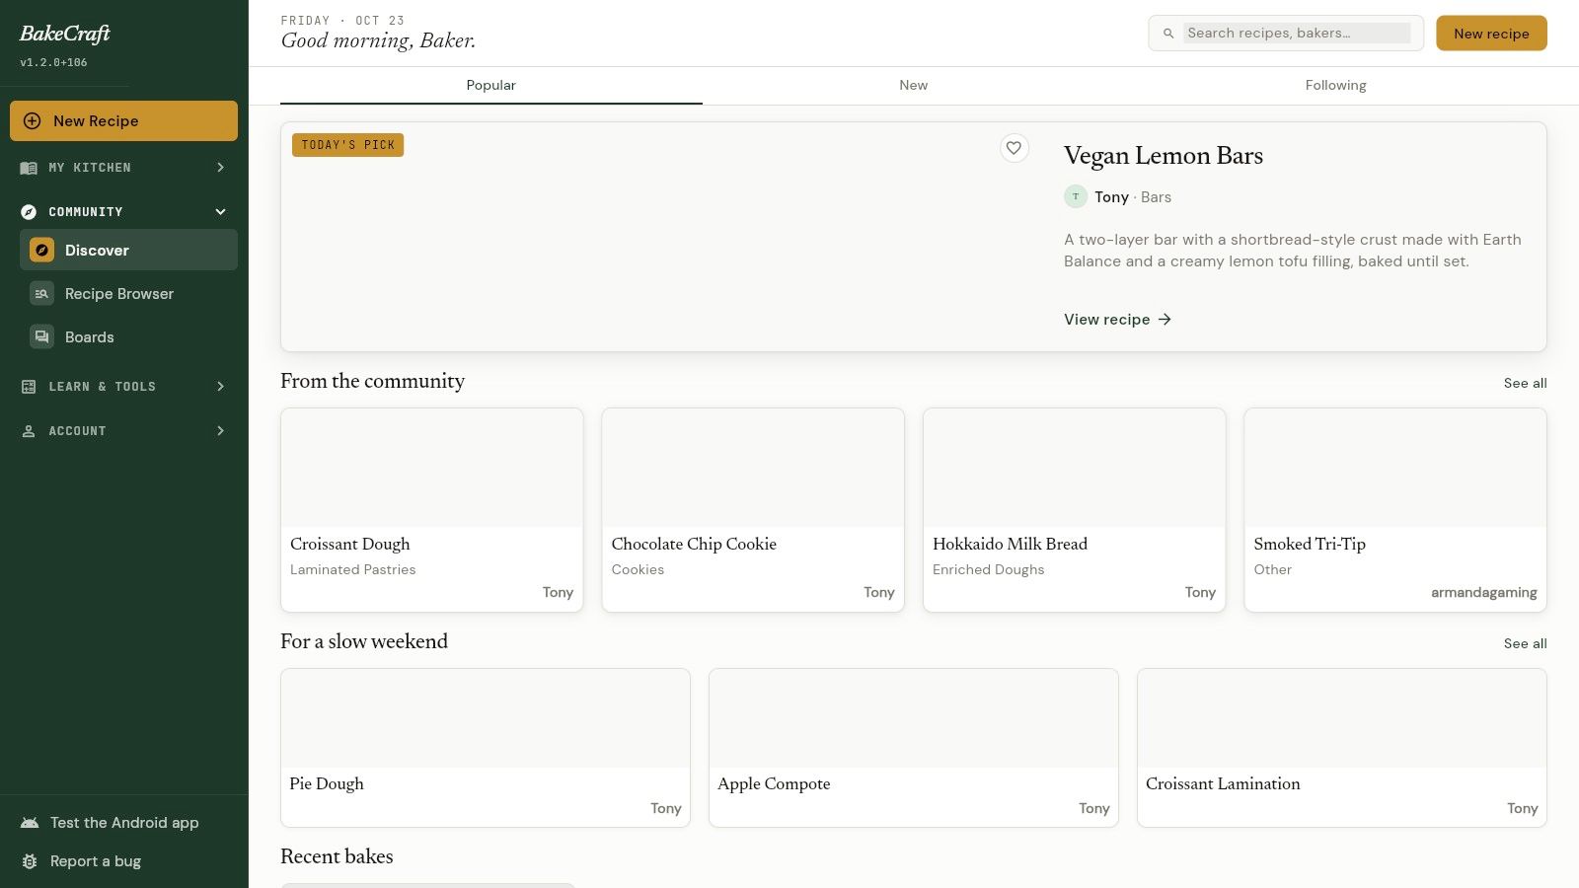
Task: Click the top-right New recipe button
Action: pos(1491,34)
